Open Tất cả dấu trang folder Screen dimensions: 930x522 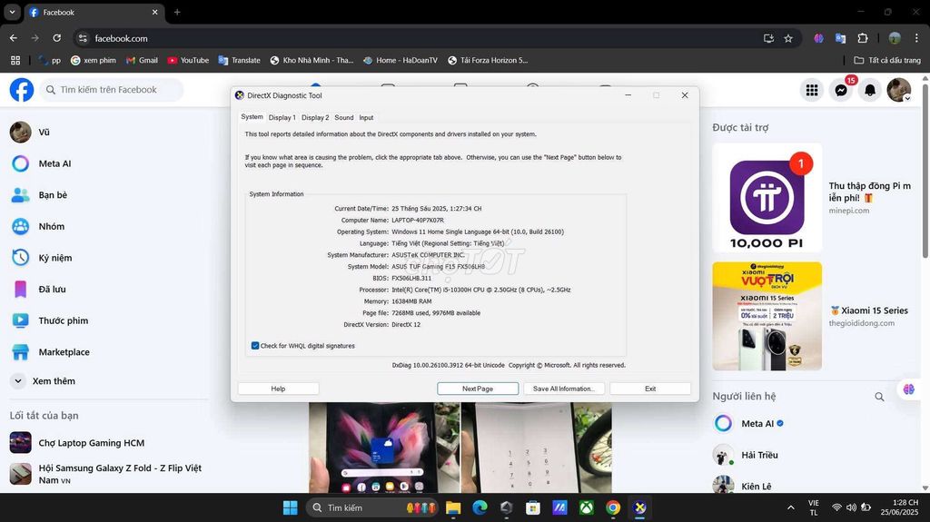887,60
